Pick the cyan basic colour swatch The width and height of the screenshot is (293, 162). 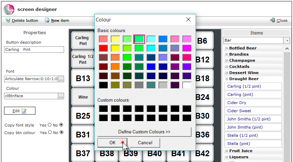151,48
